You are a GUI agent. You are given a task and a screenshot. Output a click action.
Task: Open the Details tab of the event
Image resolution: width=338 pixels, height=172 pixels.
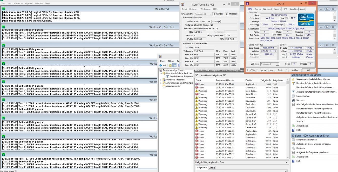click(212, 168)
